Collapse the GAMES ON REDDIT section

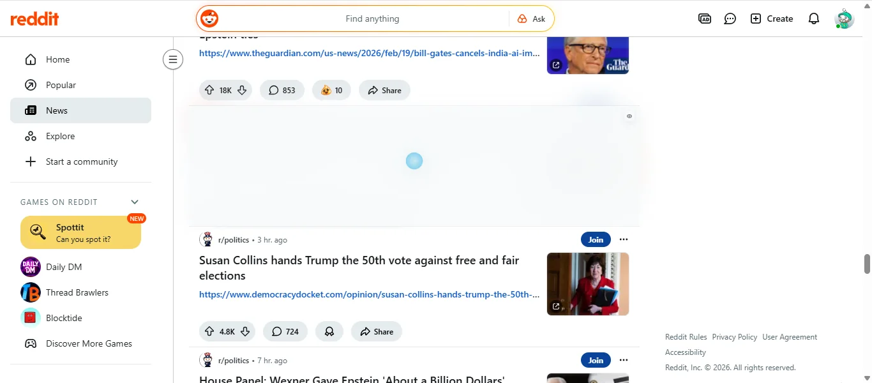(134, 202)
